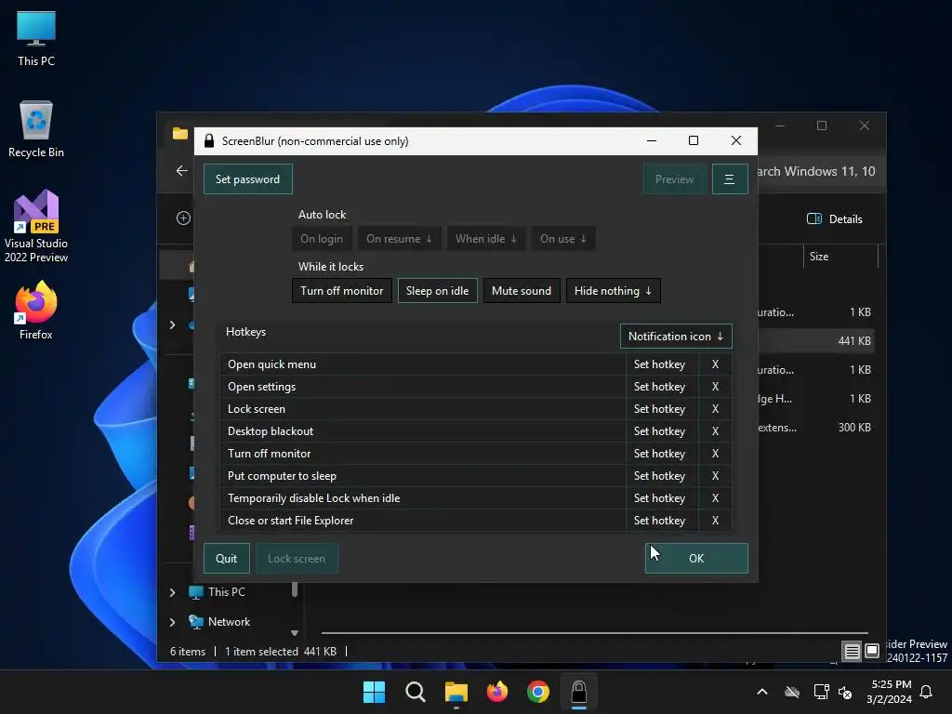Open the Hide nothing dropdown

pos(614,291)
